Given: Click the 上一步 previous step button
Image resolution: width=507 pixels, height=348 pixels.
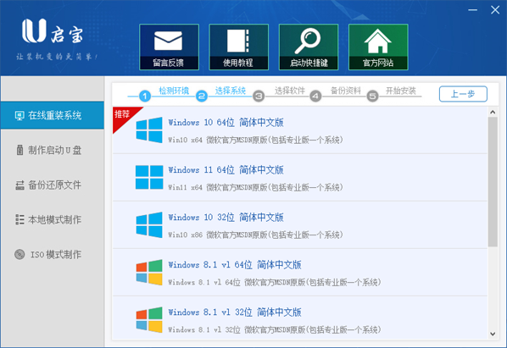Looking at the screenshot, I should coord(463,94).
